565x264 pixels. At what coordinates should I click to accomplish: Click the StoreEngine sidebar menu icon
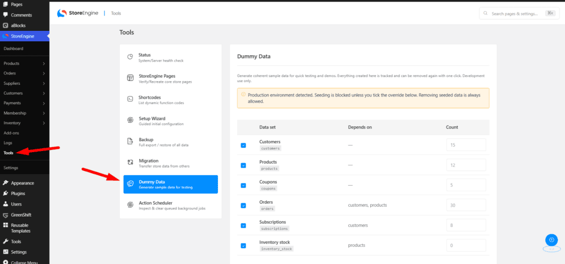tap(6, 36)
